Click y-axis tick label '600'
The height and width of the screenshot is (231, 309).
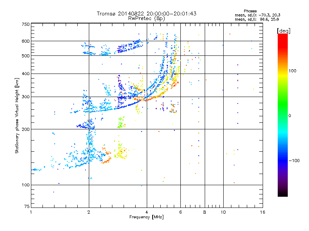25,41
